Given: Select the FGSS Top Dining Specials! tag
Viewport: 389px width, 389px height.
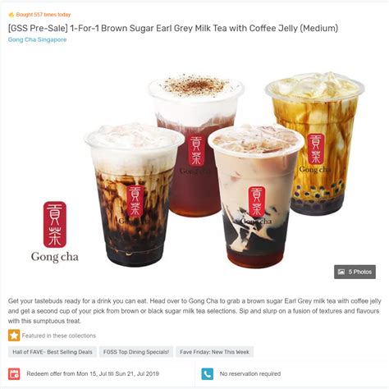Looking at the screenshot, I should pyautogui.click(x=136, y=352).
